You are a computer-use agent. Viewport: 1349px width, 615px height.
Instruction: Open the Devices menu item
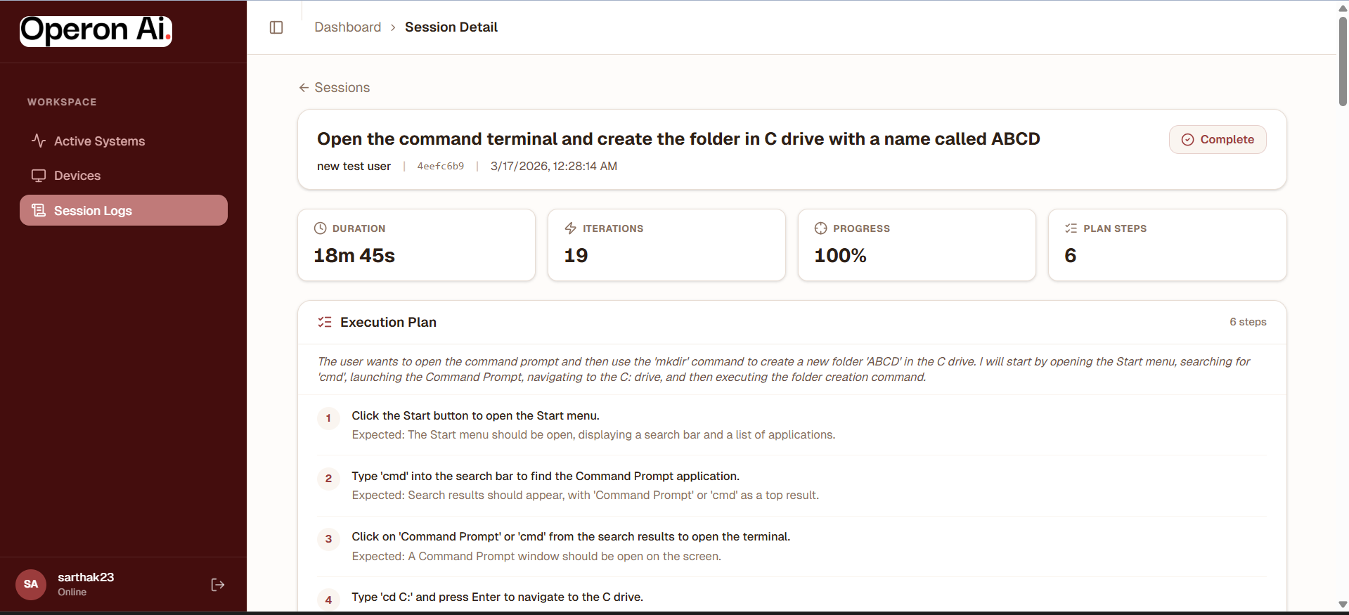click(77, 176)
